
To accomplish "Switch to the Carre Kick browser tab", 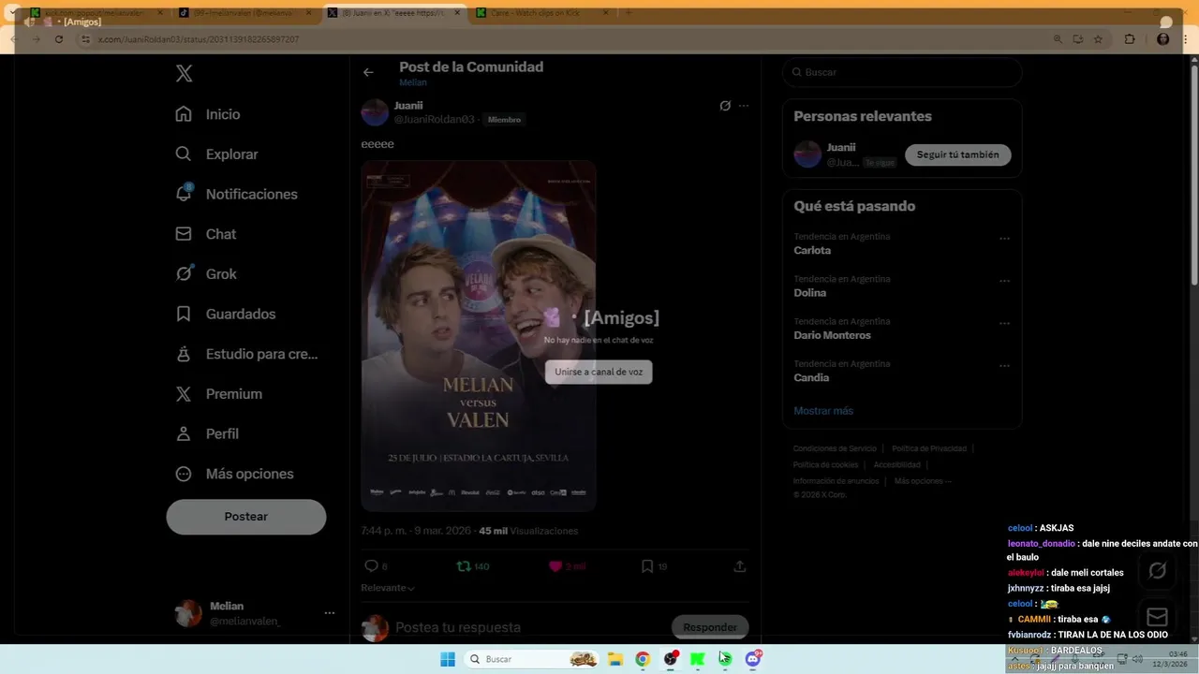I will pos(543,12).
